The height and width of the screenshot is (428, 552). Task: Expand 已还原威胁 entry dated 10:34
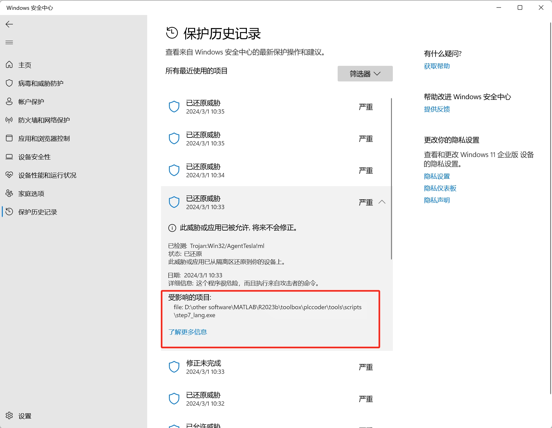point(276,171)
